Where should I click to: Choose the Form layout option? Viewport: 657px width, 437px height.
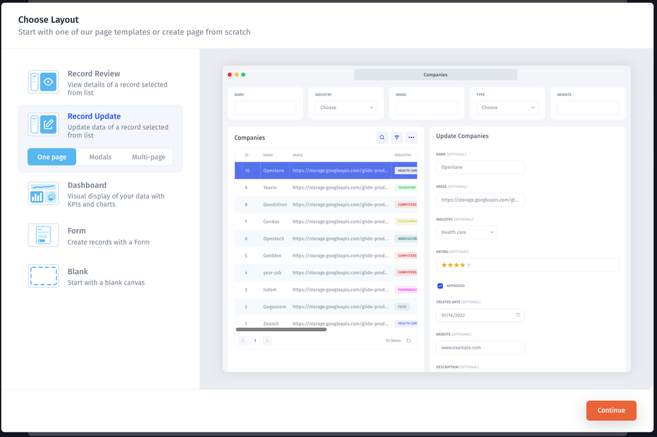pos(43,235)
